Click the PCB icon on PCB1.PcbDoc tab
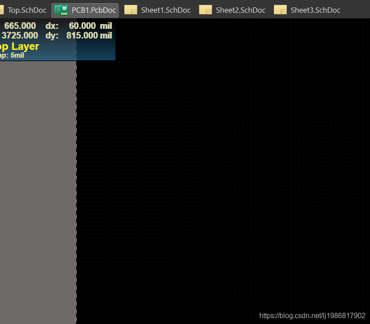This screenshot has height=324, width=370. coord(61,10)
